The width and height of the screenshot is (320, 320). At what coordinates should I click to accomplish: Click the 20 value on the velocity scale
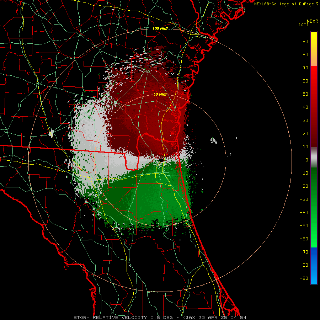click(x=305, y=134)
